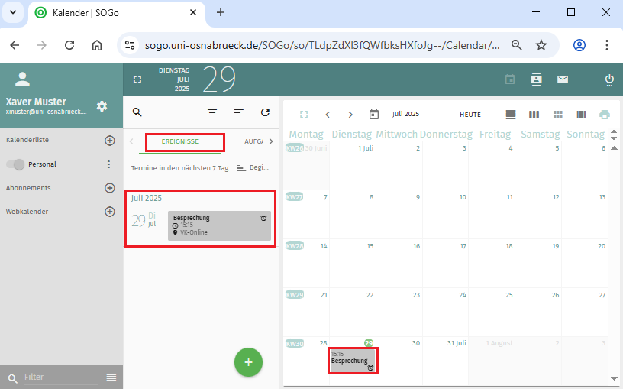
Task: Switch to week view icon
Action: 534,115
